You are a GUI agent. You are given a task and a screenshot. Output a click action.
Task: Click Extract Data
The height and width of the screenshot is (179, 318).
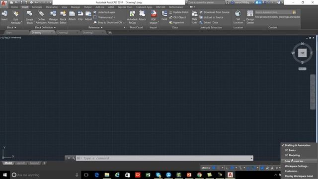(x=209, y=22)
